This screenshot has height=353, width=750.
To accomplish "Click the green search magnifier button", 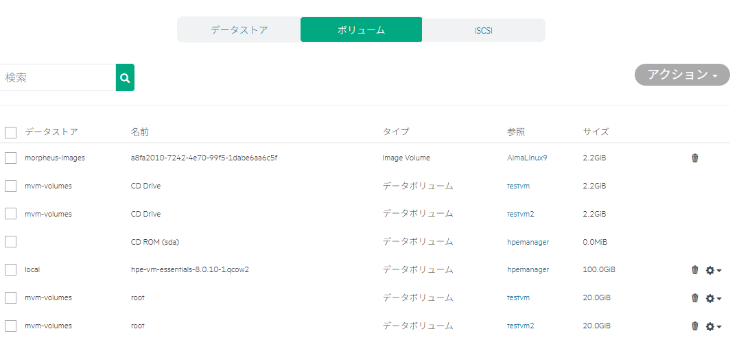I will (x=125, y=77).
